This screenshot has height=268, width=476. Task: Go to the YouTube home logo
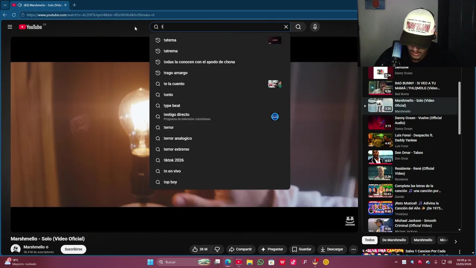click(30, 27)
